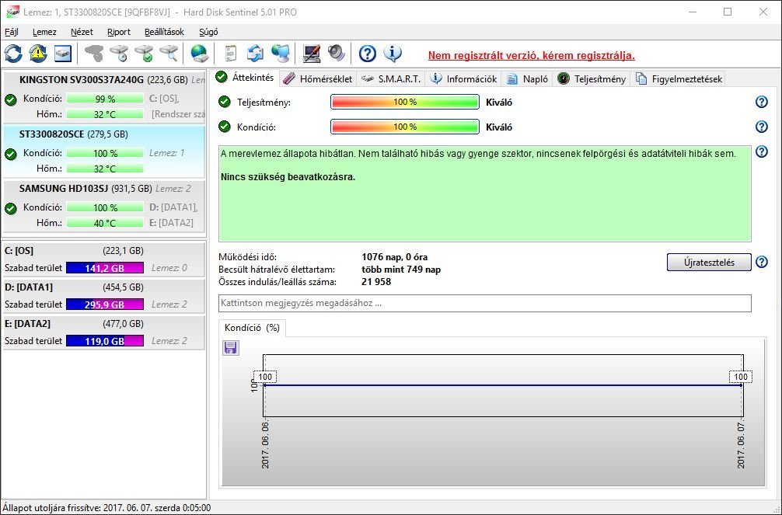Click the blue info bubble toolbar icon
Image resolution: width=782 pixels, height=515 pixels.
(393, 54)
